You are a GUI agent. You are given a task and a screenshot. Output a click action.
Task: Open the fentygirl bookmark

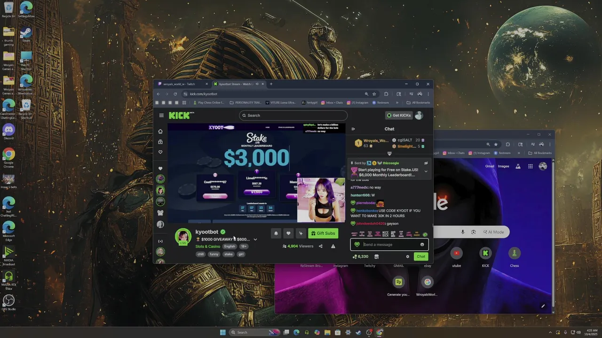point(310,102)
